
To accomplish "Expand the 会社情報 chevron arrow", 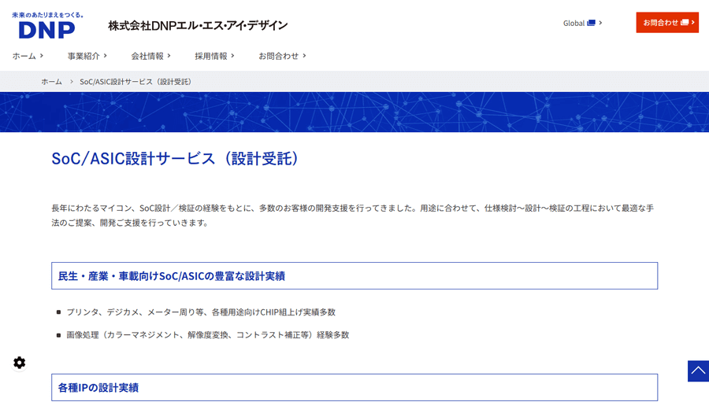I will click(169, 56).
